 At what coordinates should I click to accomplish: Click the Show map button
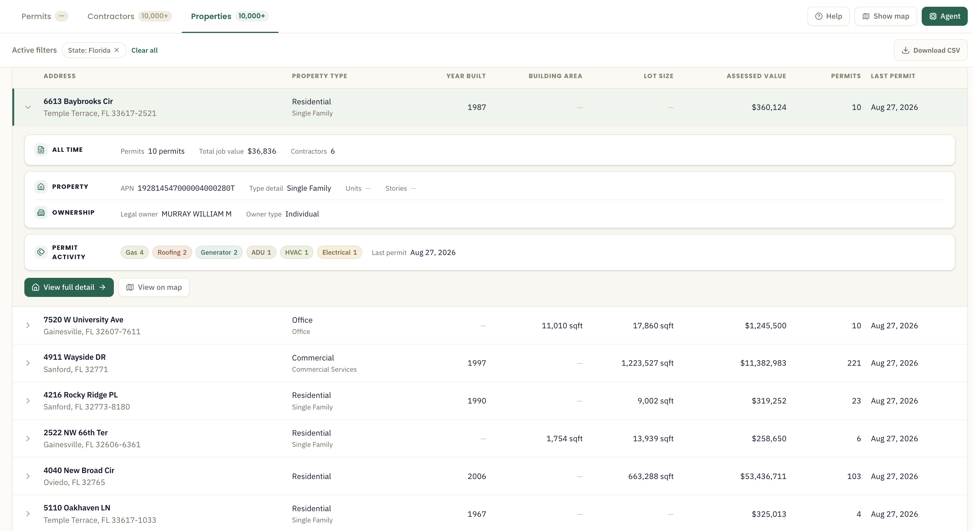(885, 16)
